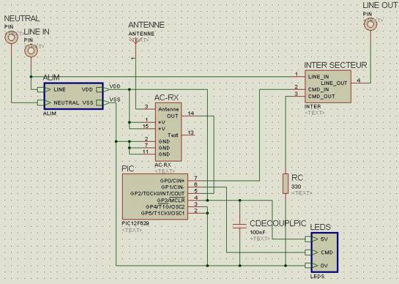This screenshot has width=399, height=284.
Task: Click the OUT pin label on AC-RX
Action: (x=173, y=116)
